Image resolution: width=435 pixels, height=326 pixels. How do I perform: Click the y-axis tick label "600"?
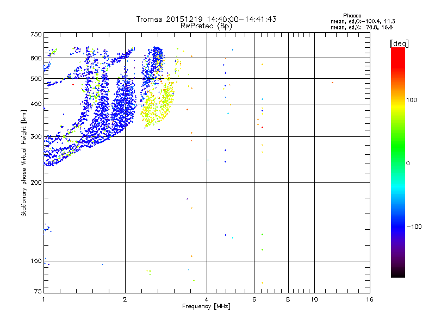point(36,58)
